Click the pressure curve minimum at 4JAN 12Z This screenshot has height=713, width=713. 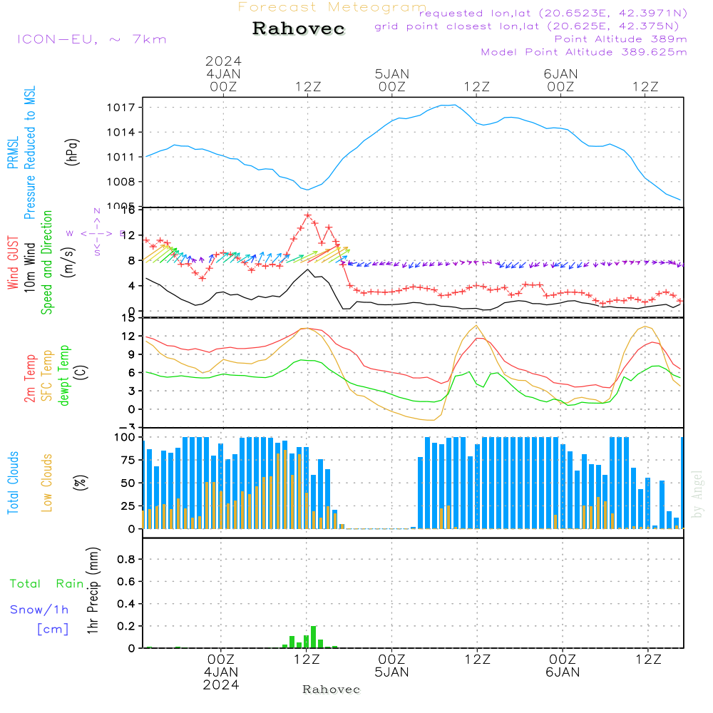pos(308,190)
